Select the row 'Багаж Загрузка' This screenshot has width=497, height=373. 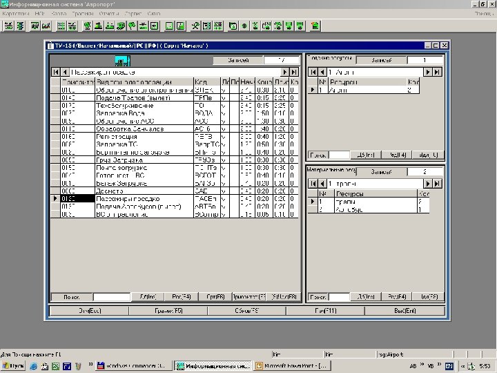tap(175, 183)
